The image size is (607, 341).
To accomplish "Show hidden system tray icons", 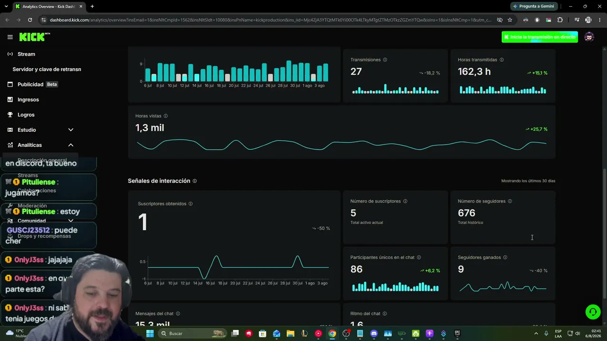I will tap(536, 333).
